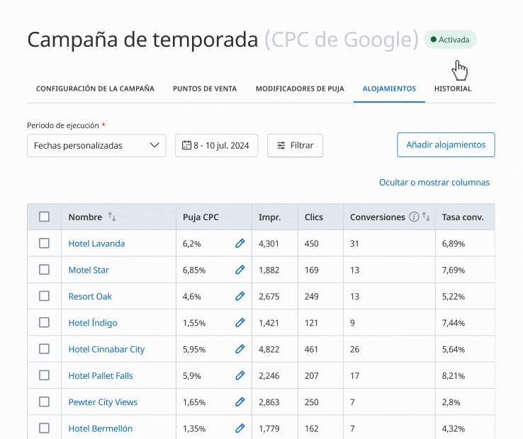Sort by Conversiones column arrows
523x439 pixels.
tap(426, 217)
